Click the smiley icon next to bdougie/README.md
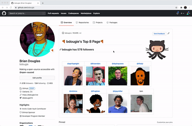This screenshot has width=192, height=126. (x=63, y=33)
